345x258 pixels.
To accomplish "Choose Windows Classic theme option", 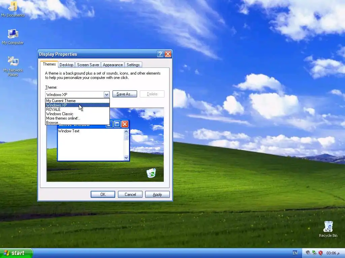I will point(77,114).
